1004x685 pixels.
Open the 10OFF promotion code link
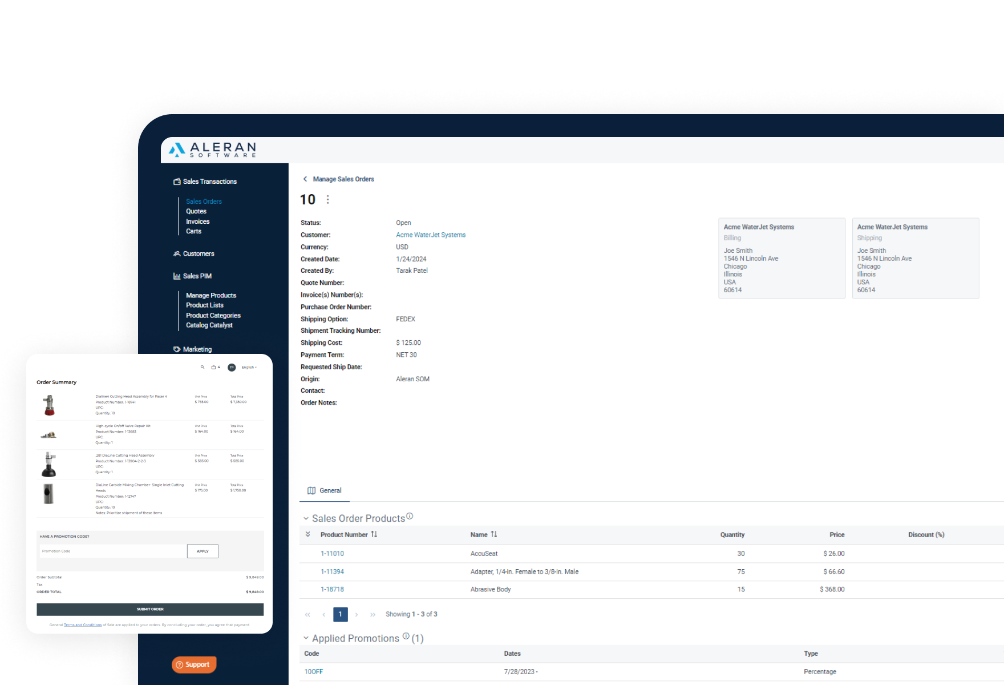pos(314,672)
